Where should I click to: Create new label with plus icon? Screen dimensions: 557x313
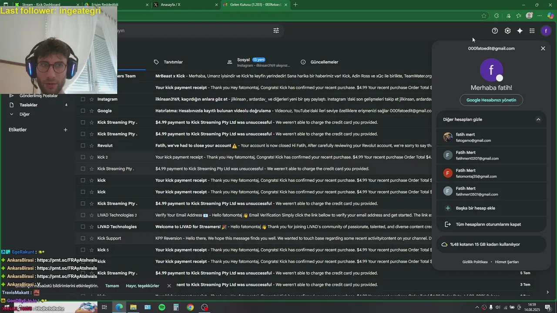pyautogui.click(x=66, y=130)
